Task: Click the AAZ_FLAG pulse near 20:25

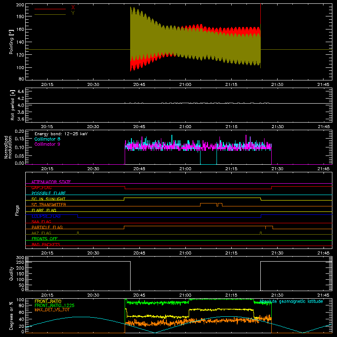Action: (78, 233)
